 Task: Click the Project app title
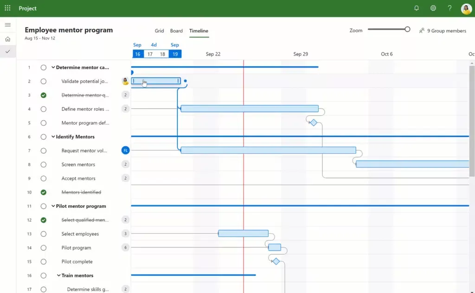pyautogui.click(x=27, y=8)
